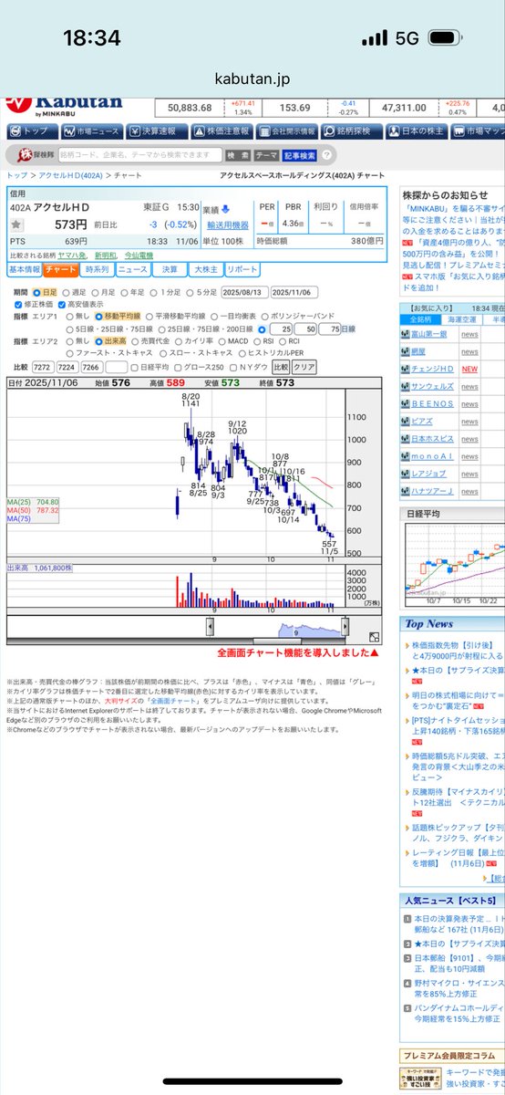Image resolution: width=505 pixels, height=1095 pixels.
Task: Click the comparison code field 7272
Action: point(44,366)
